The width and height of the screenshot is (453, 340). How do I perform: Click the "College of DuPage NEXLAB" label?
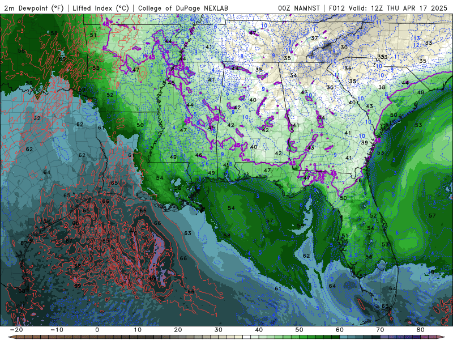pos(183,8)
